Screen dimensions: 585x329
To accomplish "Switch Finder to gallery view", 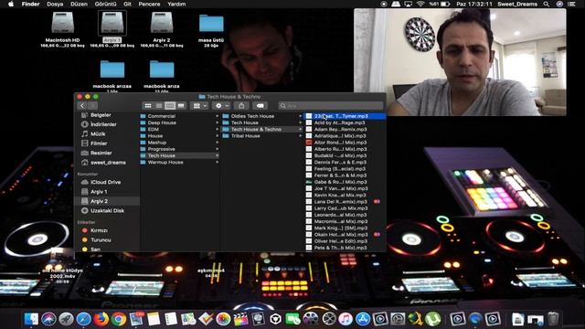I will pos(181,106).
